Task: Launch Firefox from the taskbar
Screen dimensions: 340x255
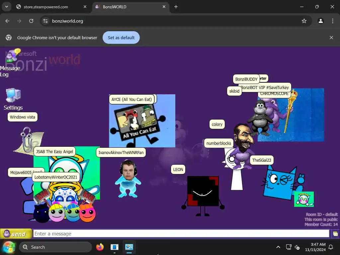Action: click(x=100, y=247)
